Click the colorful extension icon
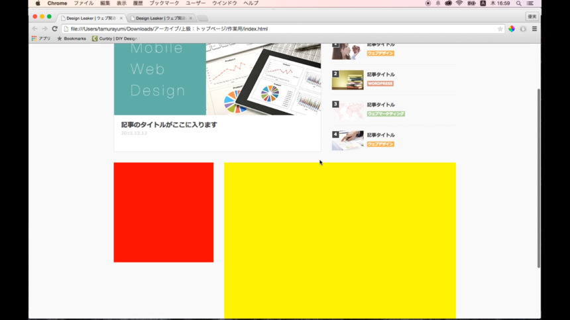570x320 pixels. click(x=512, y=28)
